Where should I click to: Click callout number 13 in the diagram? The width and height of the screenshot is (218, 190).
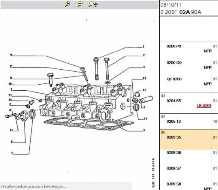click(x=144, y=78)
